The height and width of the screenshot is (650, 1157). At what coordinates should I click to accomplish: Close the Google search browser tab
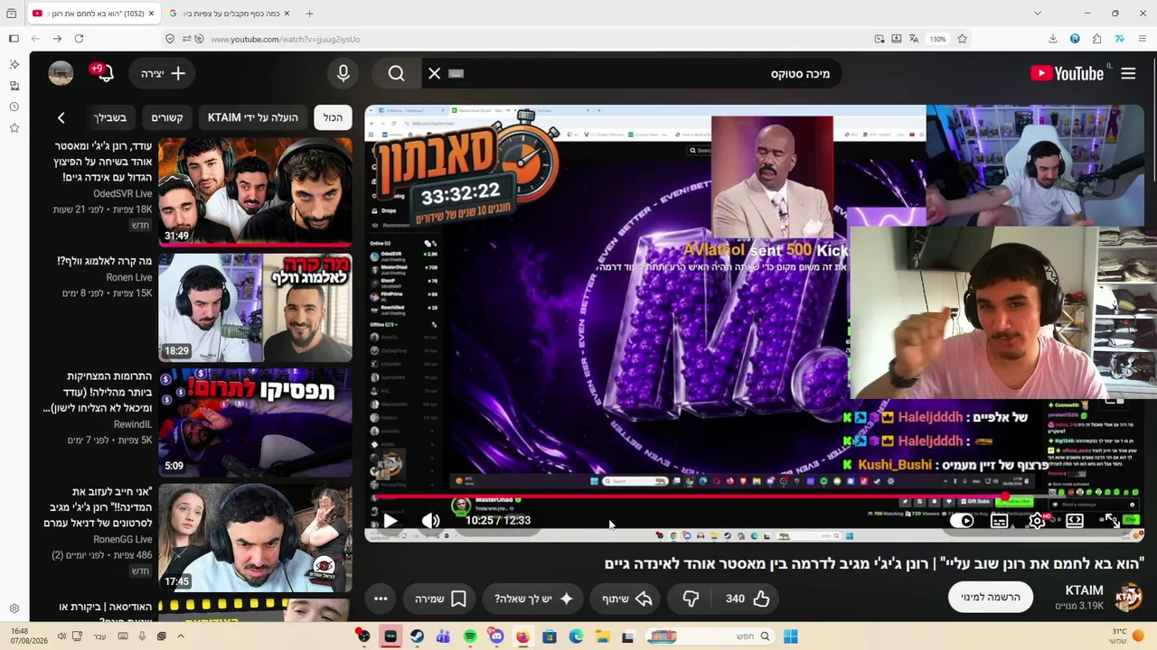(x=287, y=14)
